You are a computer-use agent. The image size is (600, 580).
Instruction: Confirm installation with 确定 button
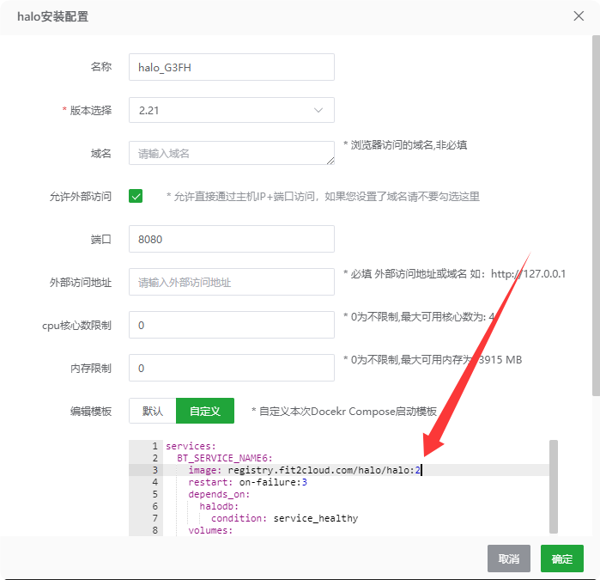click(x=561, y=559)
